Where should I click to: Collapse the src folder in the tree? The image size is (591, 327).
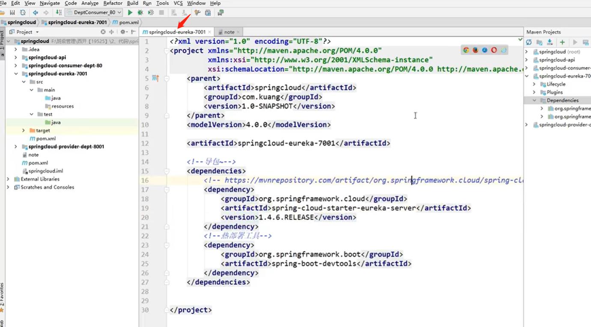click(x=24, y=82)
